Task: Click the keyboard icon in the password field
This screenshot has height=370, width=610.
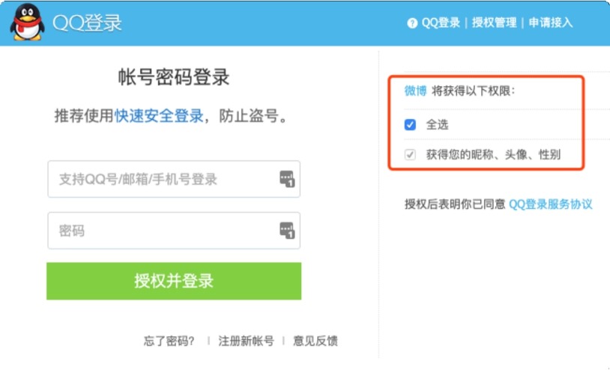Action: (288, 231)
